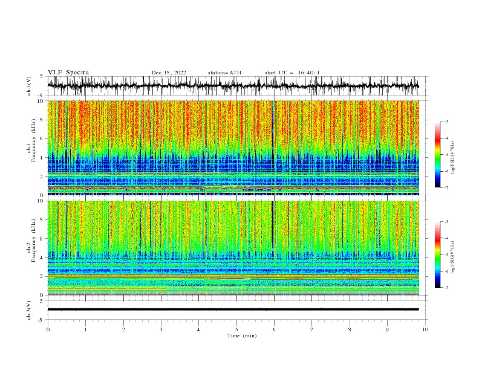Click the "5" tick on ch.3(V) axis
479x370 pixels.
(x=42, y=301)
